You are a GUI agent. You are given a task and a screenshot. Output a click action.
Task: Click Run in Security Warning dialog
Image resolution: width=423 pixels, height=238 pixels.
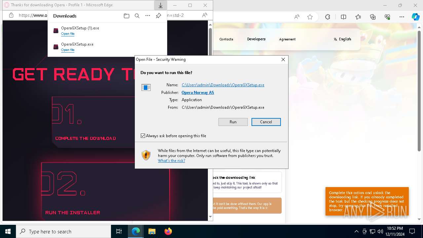233,122
